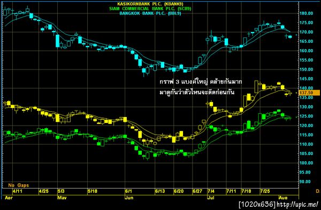Select the 4/25 date marker
The height and width of the screenshot is (210, 321).
[44, 191]
